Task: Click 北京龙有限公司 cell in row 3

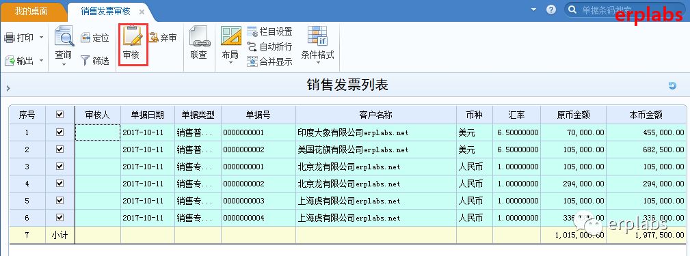Action: [376, 167]
